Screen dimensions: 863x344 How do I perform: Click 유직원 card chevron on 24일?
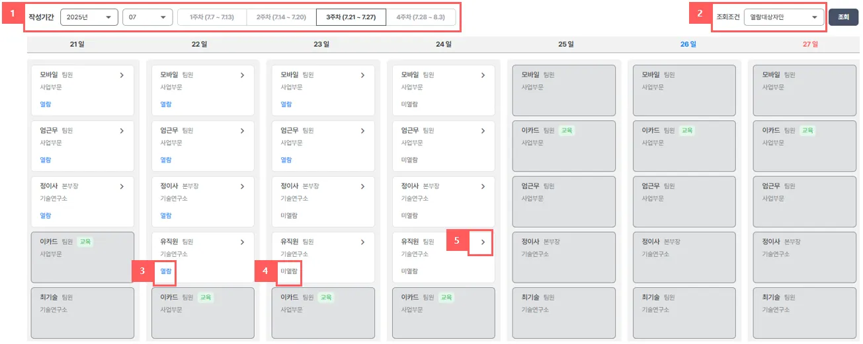(x=483, y=242)
